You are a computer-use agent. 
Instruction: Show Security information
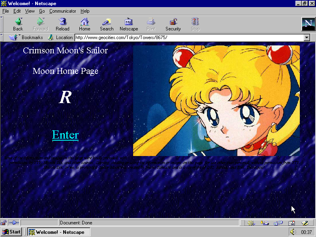click(x=173, y=24)
